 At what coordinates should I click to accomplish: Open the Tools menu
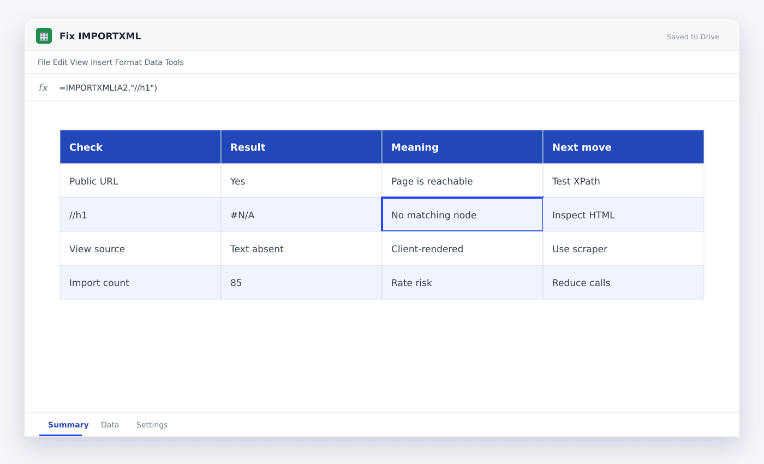coord(175,62)
